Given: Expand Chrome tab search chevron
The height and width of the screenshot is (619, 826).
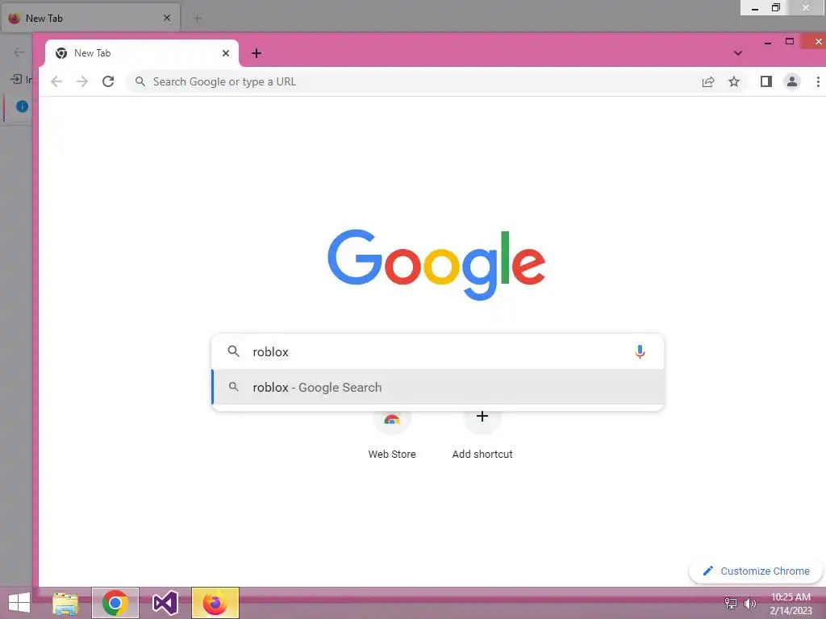Looking at the screenshot, I should point(738,53).
